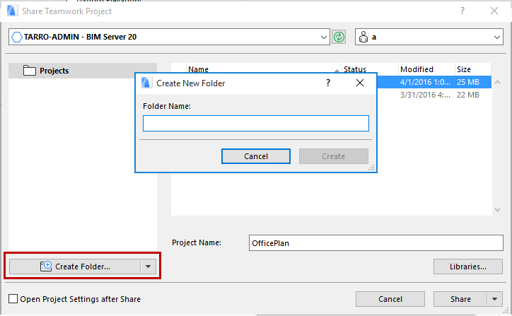Click the project list scroll down arrow
This screenshot has height=316, width=512.
(x=497, y=210)
